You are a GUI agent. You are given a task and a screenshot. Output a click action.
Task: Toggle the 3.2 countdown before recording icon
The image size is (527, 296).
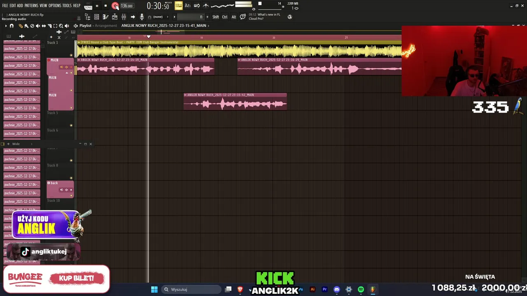[187, 6]
